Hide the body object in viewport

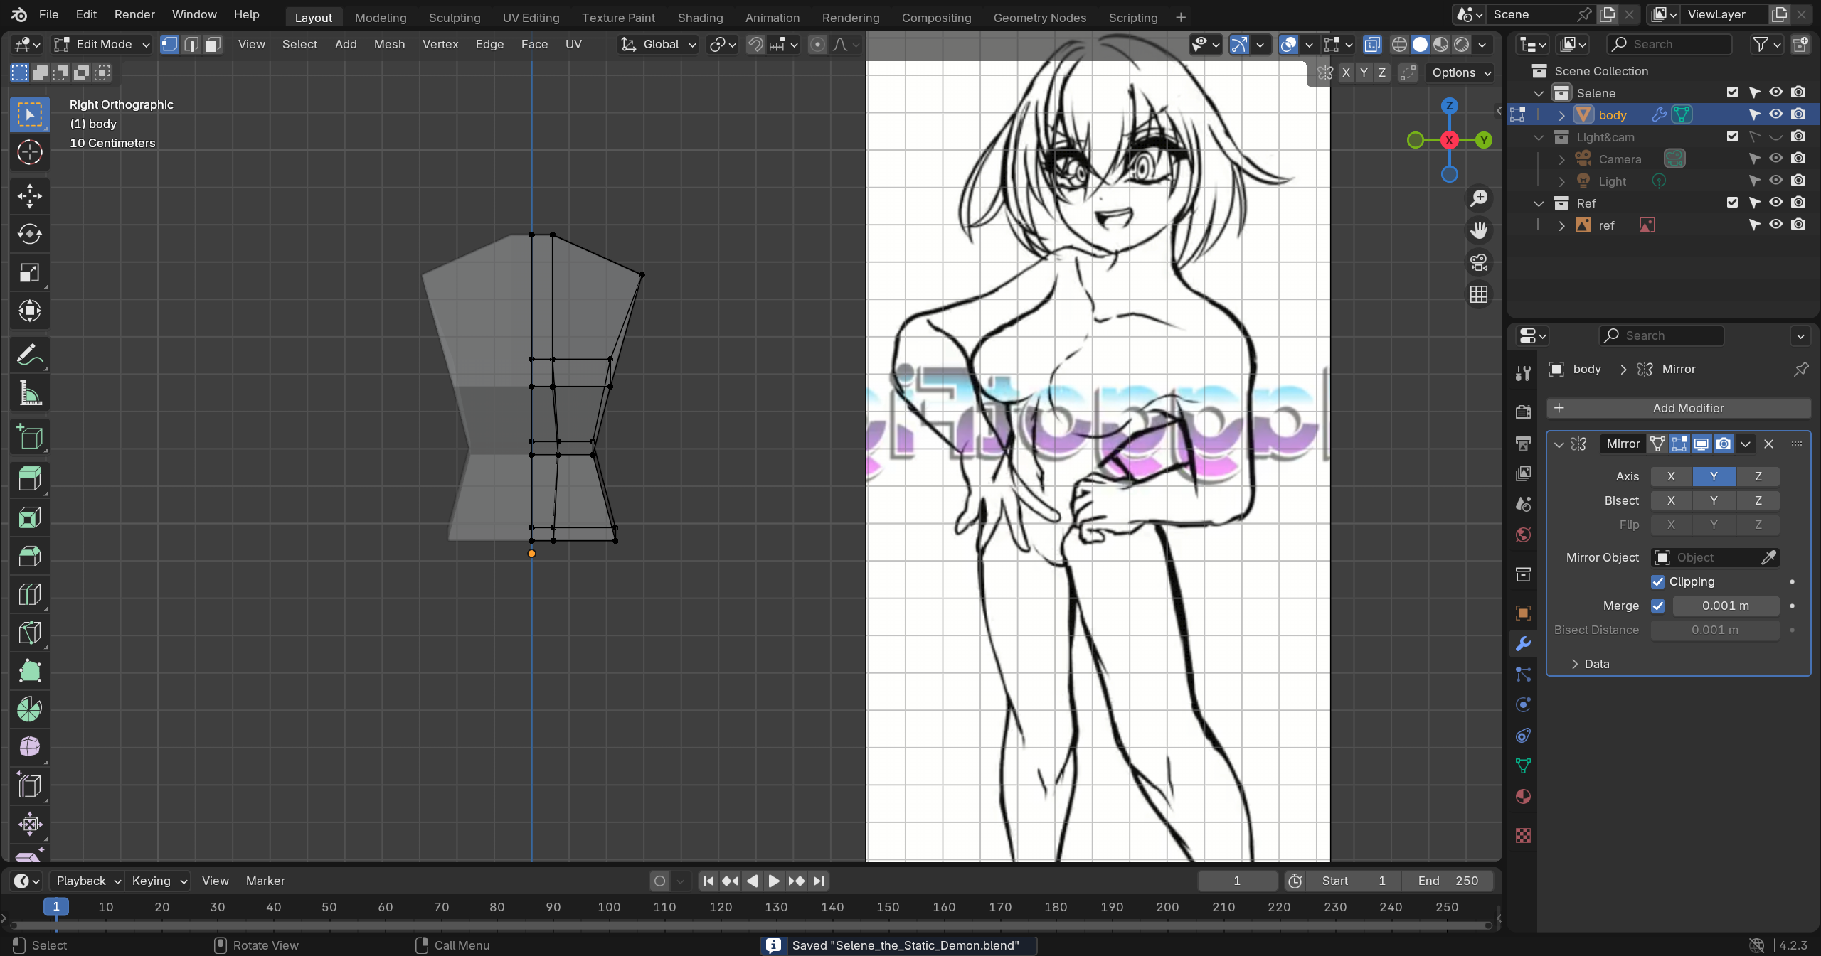pos(1776,114)
